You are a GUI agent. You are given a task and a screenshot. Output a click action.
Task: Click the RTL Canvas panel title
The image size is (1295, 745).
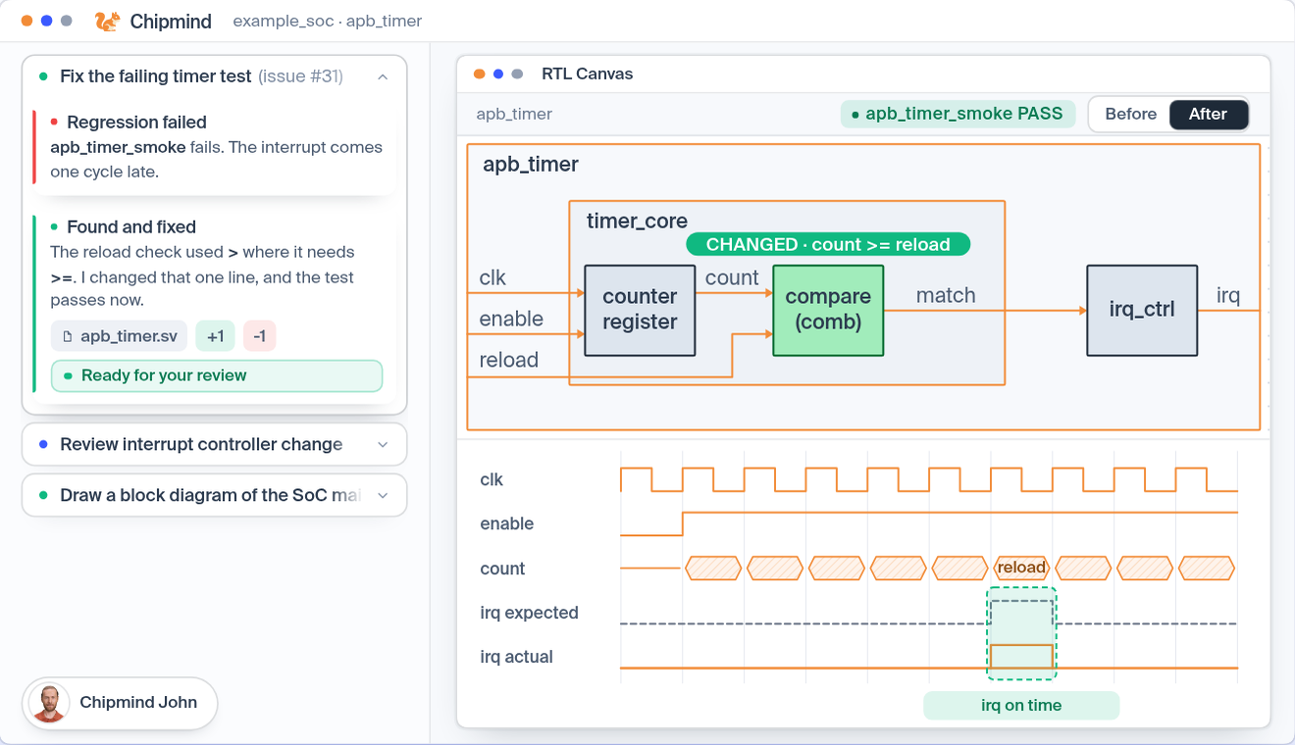tap(587, 74)
